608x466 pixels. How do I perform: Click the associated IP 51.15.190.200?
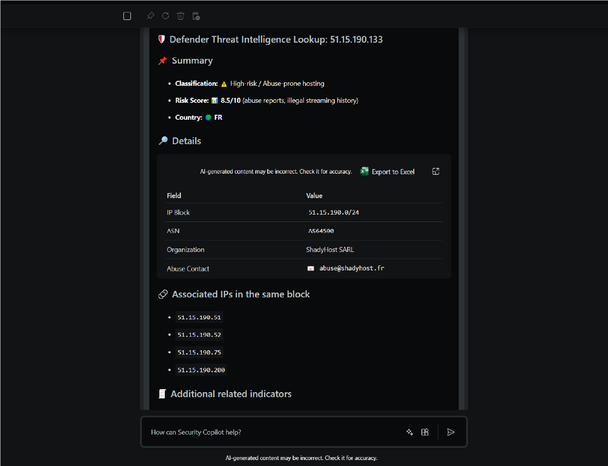[201, 370]
